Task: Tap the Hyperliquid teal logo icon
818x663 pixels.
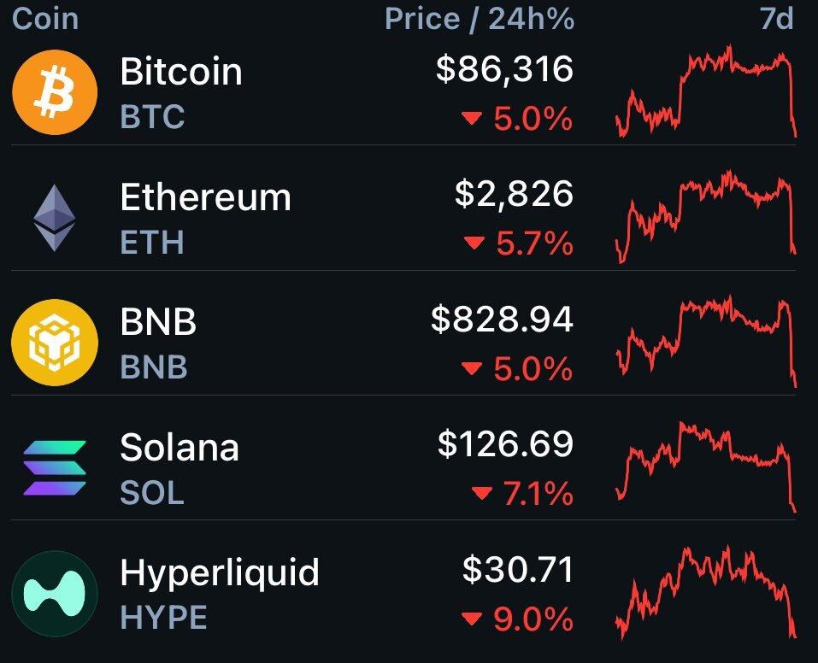Action: click(x=55, y=593)
